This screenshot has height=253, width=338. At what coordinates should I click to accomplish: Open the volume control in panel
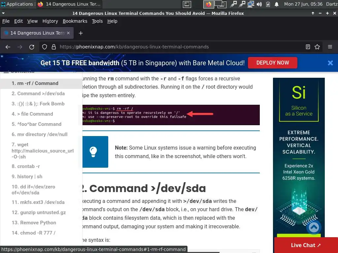[259, 4]
